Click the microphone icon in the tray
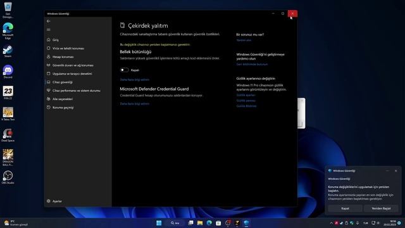The width and height of the screenshot is (405, 228). click(x=358, y=223)
